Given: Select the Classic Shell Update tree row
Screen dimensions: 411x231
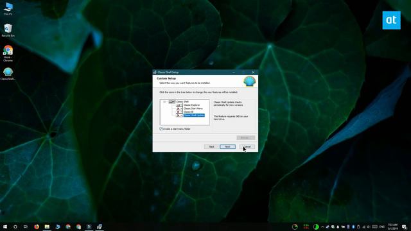Looking at the screenshot, I should [x=194, y=116].
